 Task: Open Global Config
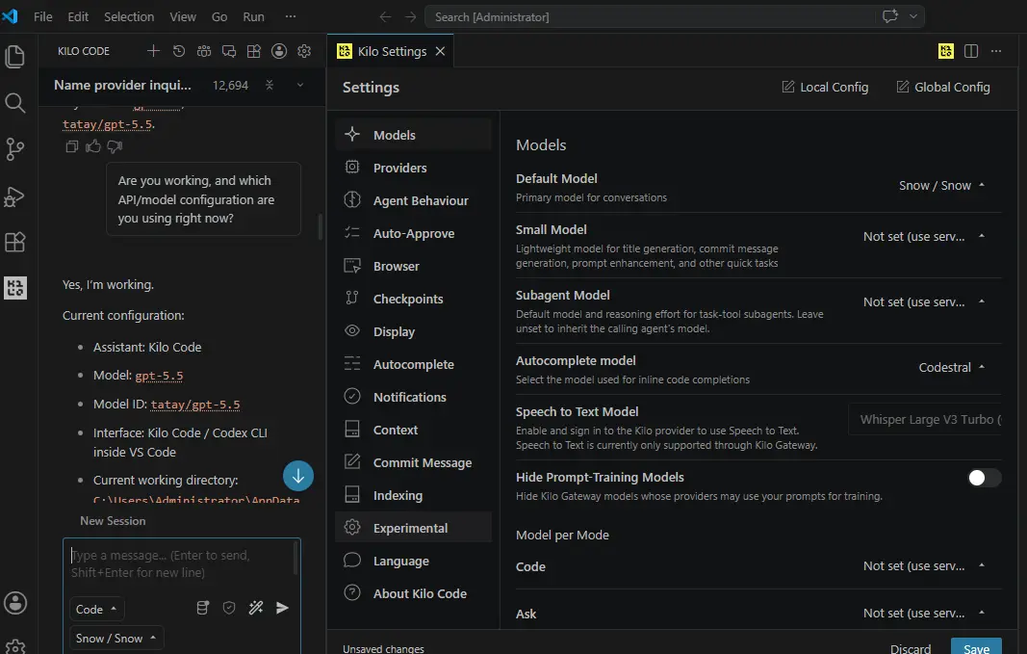click(x=943, y=87)
